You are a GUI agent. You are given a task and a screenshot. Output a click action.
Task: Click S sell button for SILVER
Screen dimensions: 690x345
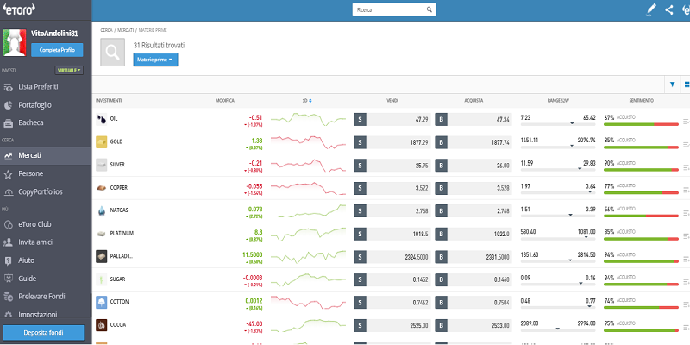click(360, 165)
